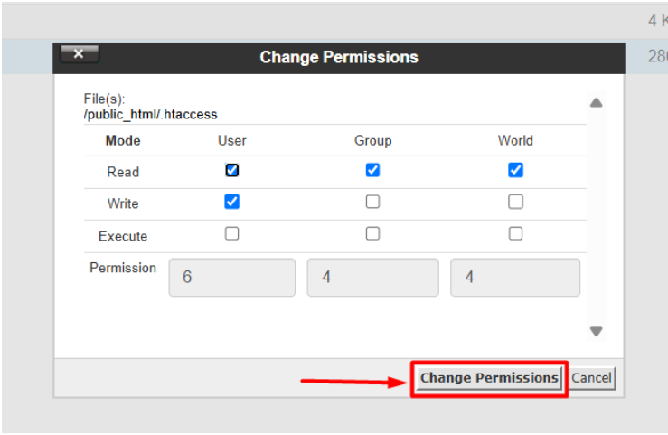Screen dimensions: 668x435
Task: Select the Group permission number field
Action: 372,278
